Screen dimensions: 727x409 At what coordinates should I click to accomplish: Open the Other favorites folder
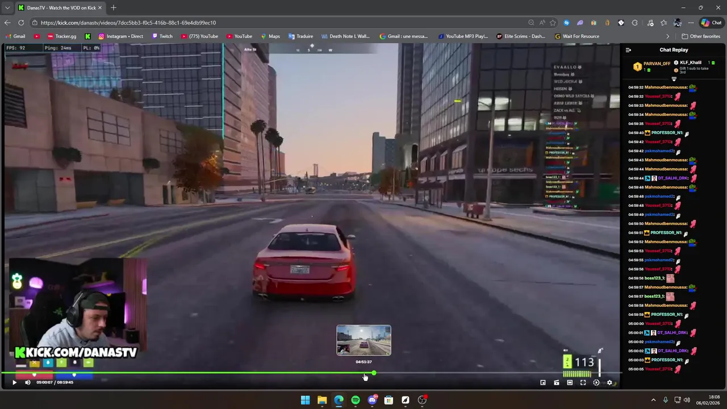tap(701, 36)
